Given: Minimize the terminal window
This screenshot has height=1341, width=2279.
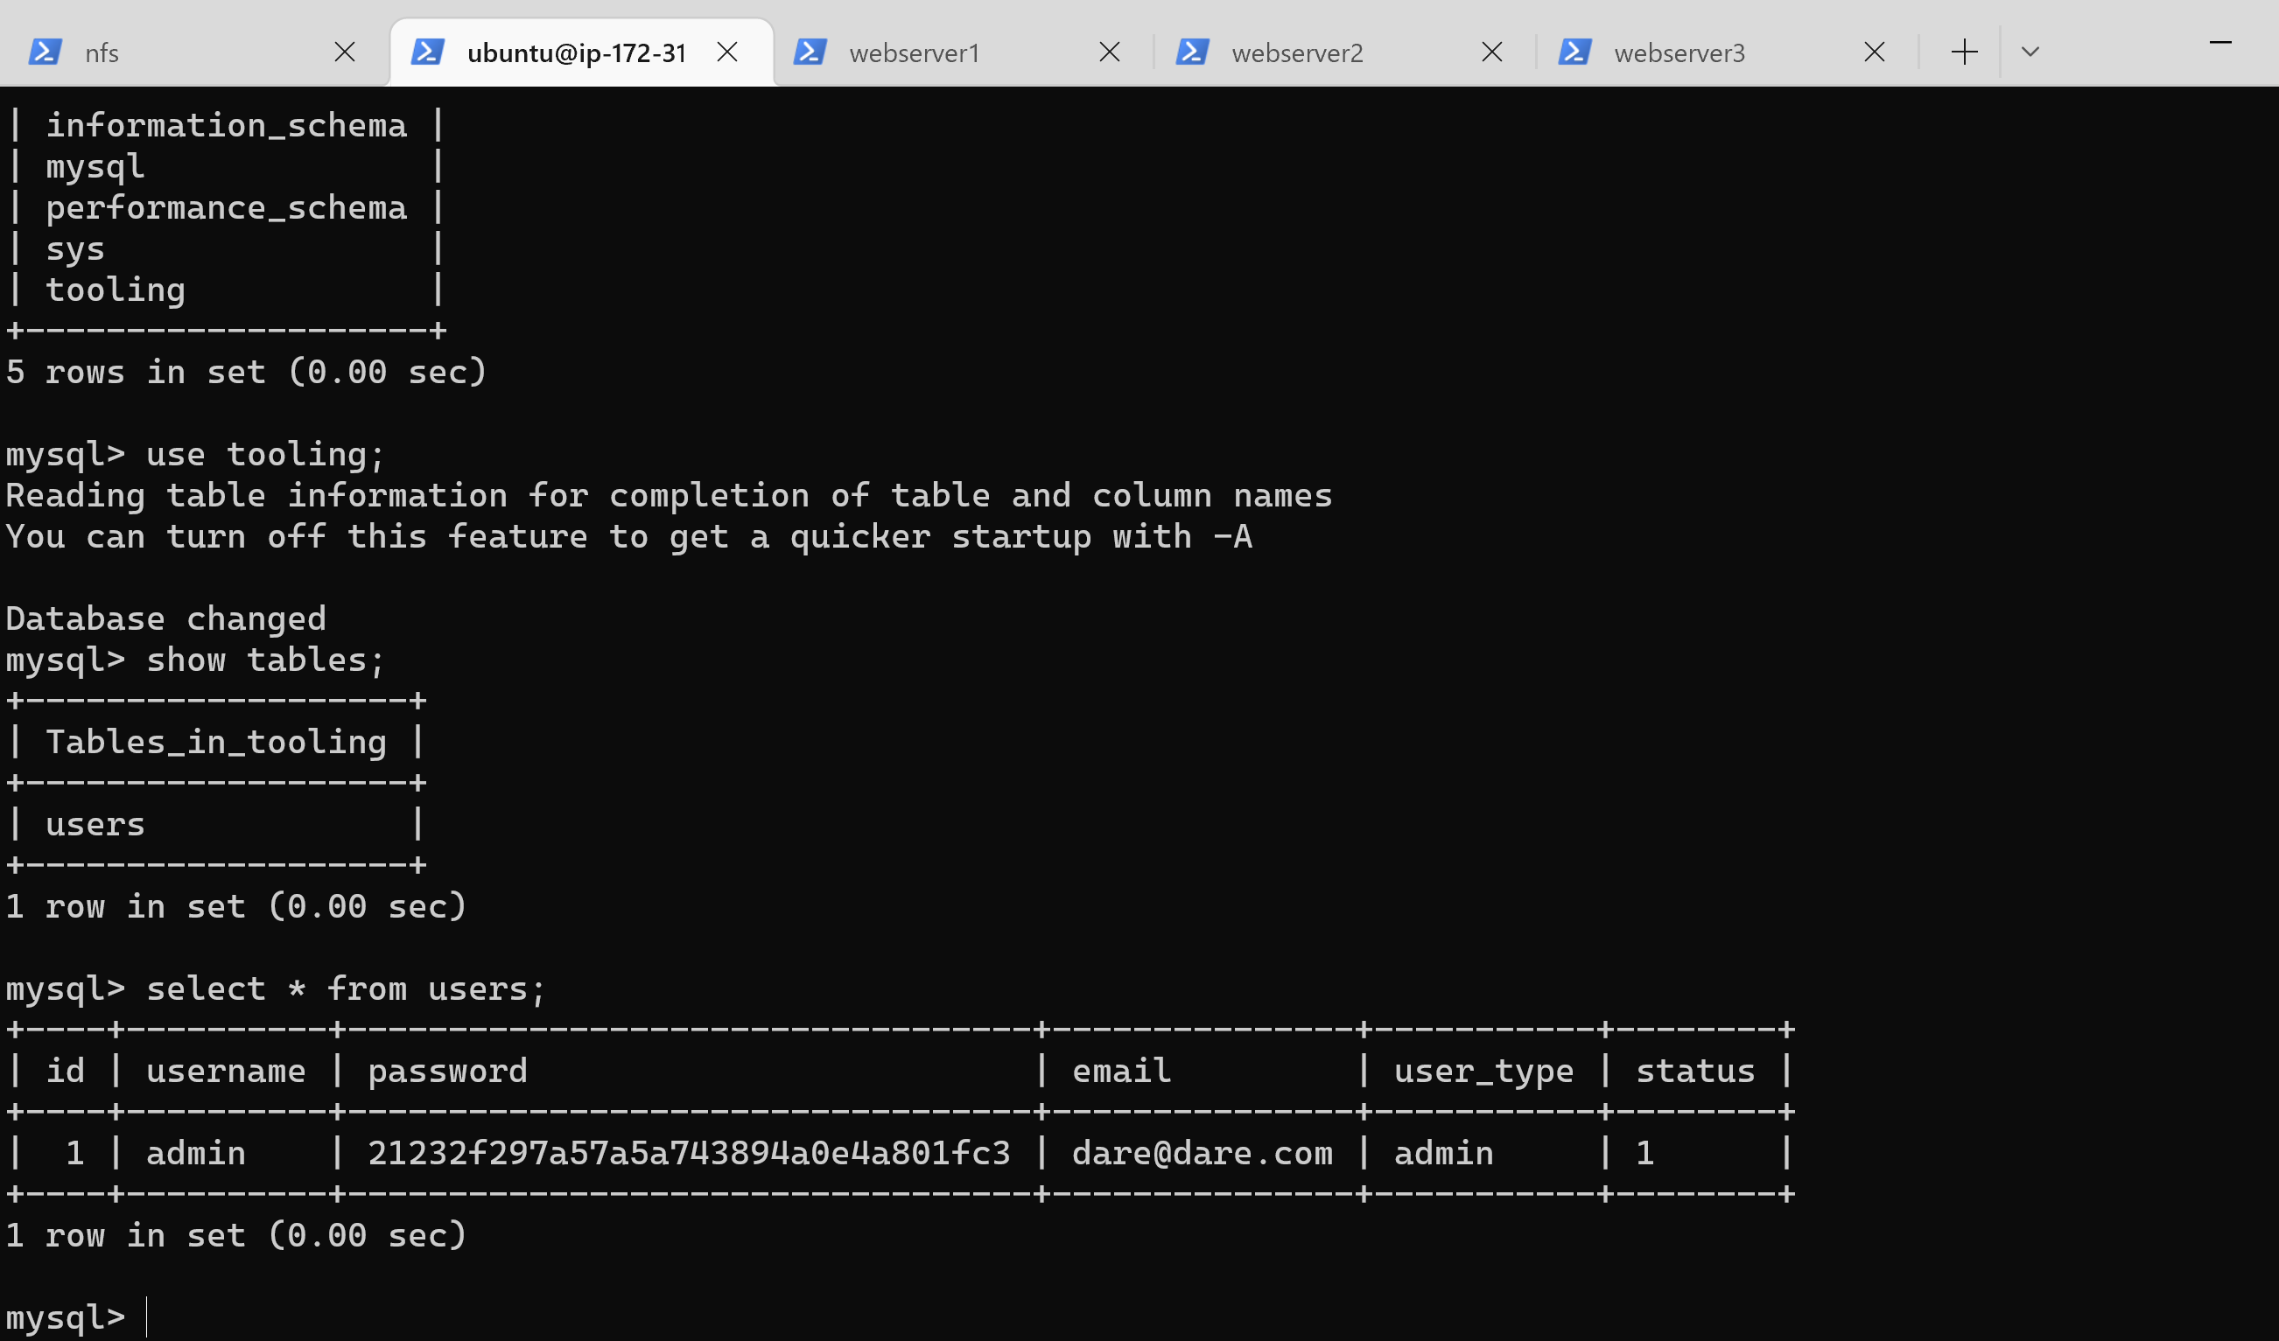Looking at the screenshot, I should tap(2220, 43).
